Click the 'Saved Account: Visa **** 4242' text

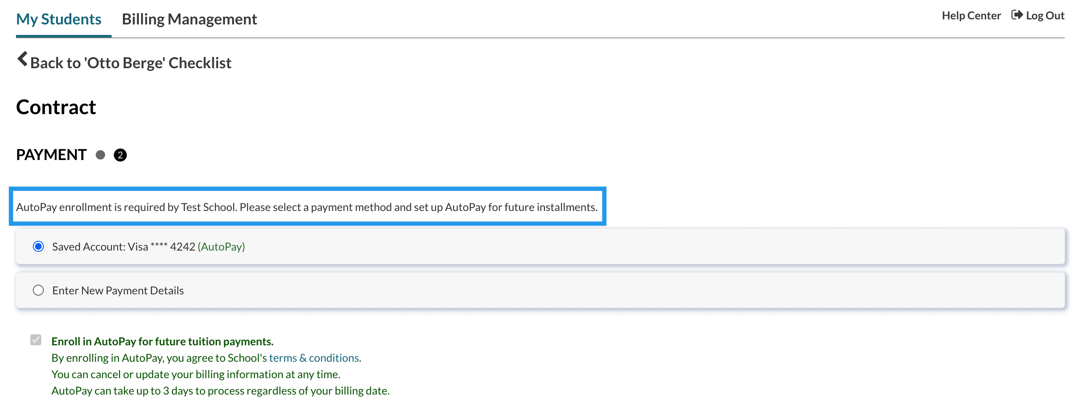pyautogui.click(x=123, y=247)
